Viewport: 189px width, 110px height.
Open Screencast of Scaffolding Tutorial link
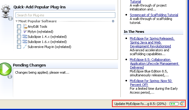click(x=154, y=15)
